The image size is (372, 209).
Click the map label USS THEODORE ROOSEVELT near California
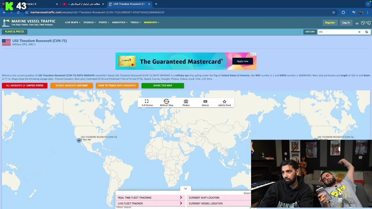[x=99, y=137]
